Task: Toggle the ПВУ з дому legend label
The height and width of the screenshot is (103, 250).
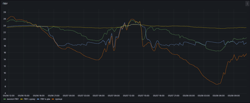Action: (x=29, y=99)
